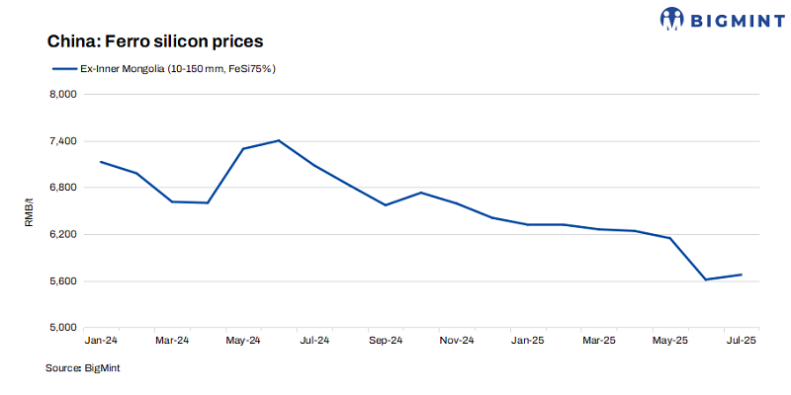Click the 5,000 y-axis label
Viewport: 791px width, 395px height.
(62, 328)
